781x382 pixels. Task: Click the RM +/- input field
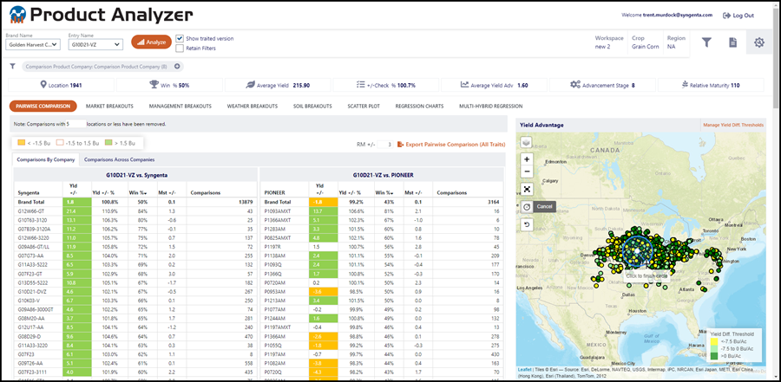coord(384,145)
